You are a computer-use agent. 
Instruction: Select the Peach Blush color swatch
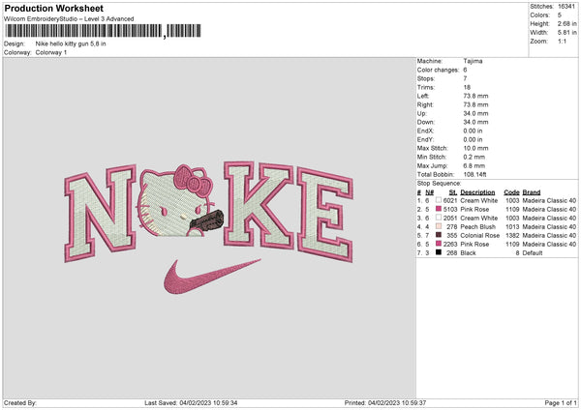(x=439, y=226)
